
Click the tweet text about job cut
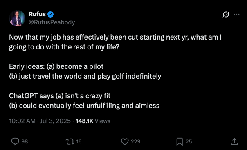[x=115, y=42]
